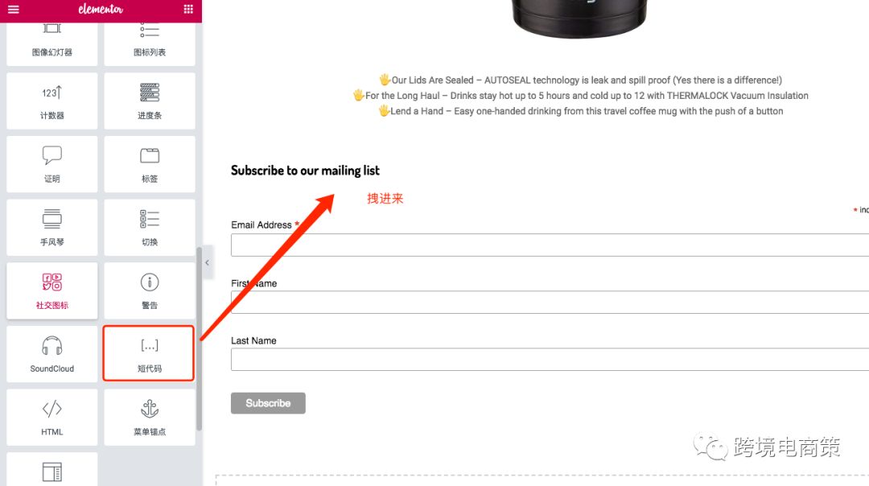Choose the Counter widget (计数器)
Screen dimensions: 869x486
[52, 101]
